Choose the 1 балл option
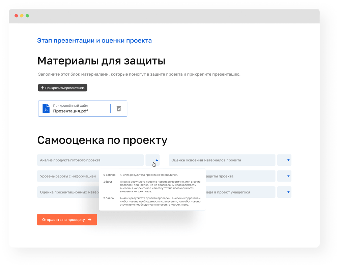 point(108,182)
